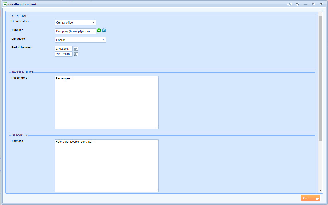Click the GENERAL section heading
The width and height of the screenshot is (328, 205).
[x=19, y=16]
